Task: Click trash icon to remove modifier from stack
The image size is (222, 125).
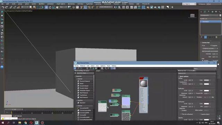Action: [x=216, y=37]
